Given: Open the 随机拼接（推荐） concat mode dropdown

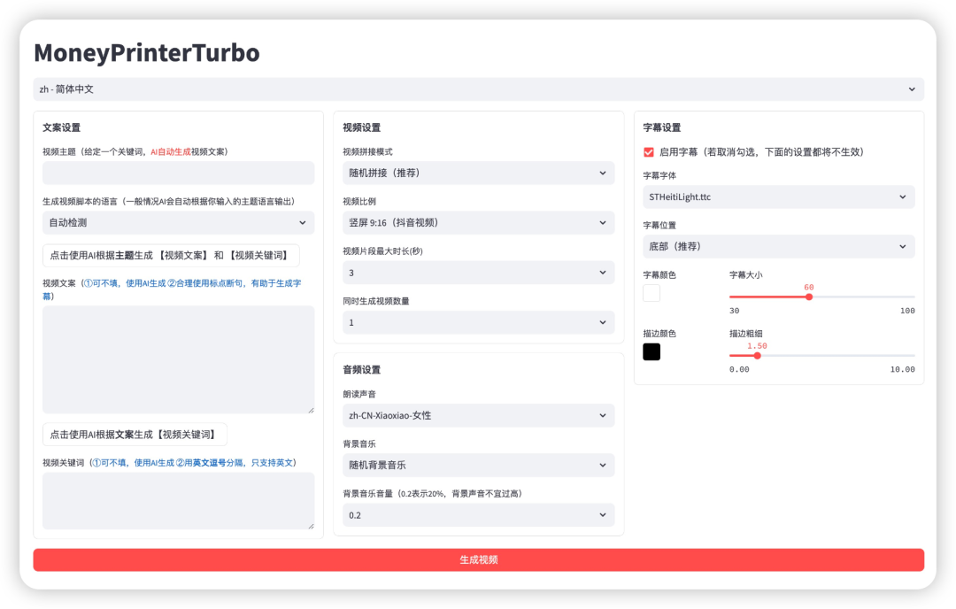Looking at the screenshot, I should 478,173.
